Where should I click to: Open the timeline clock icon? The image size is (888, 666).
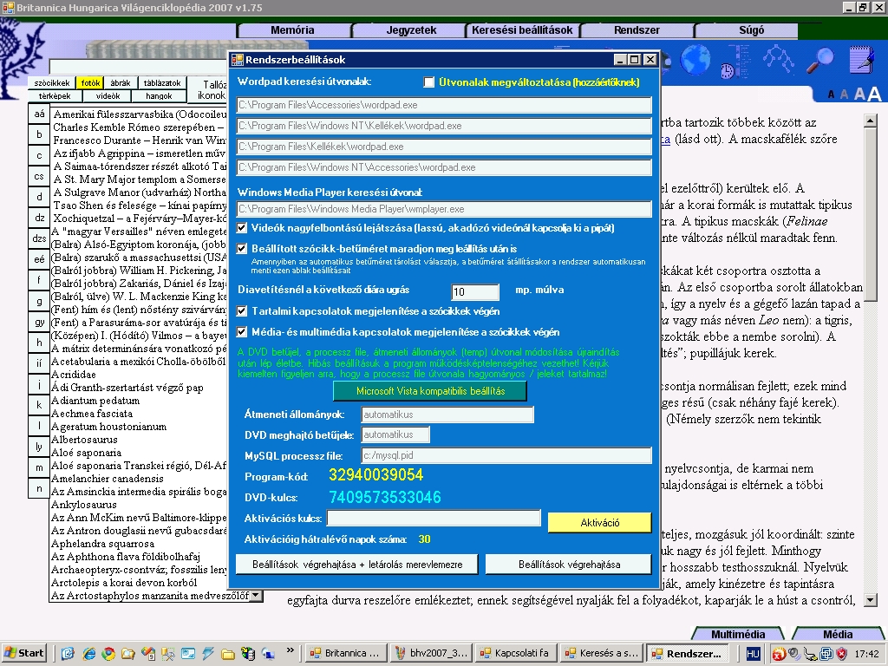point(737,62)
